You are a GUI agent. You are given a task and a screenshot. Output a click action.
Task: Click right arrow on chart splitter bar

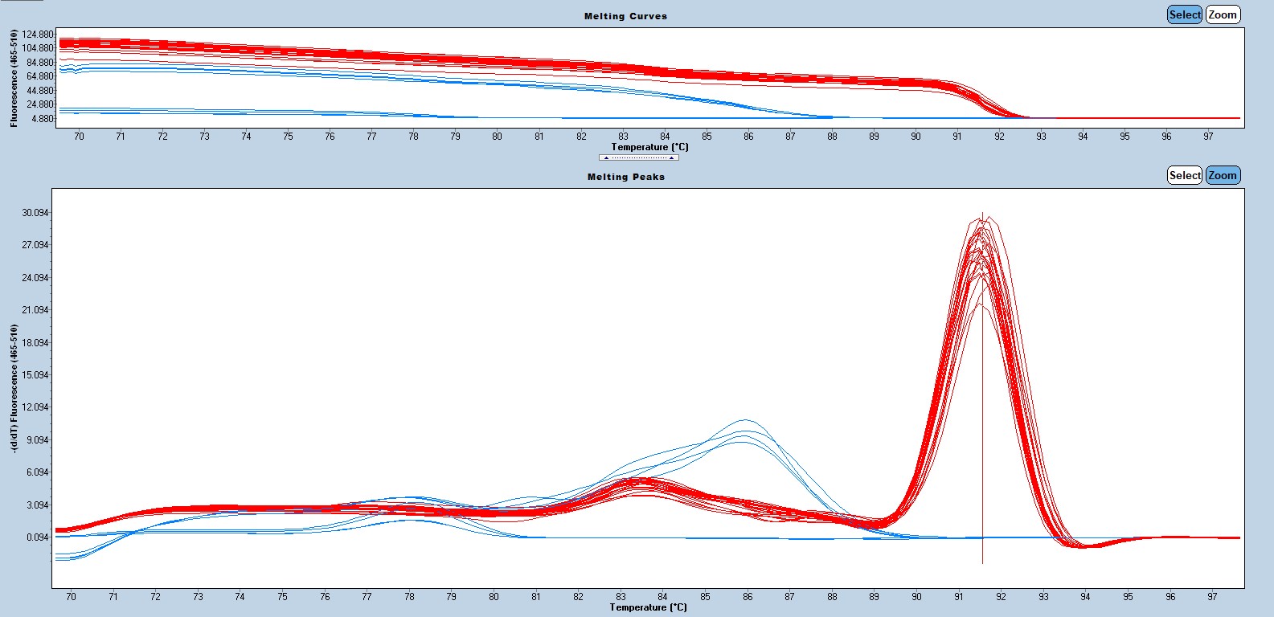[x=671, y=157]
